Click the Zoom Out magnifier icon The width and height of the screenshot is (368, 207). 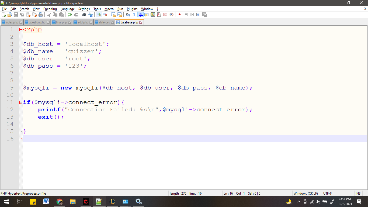click(105, 15)
